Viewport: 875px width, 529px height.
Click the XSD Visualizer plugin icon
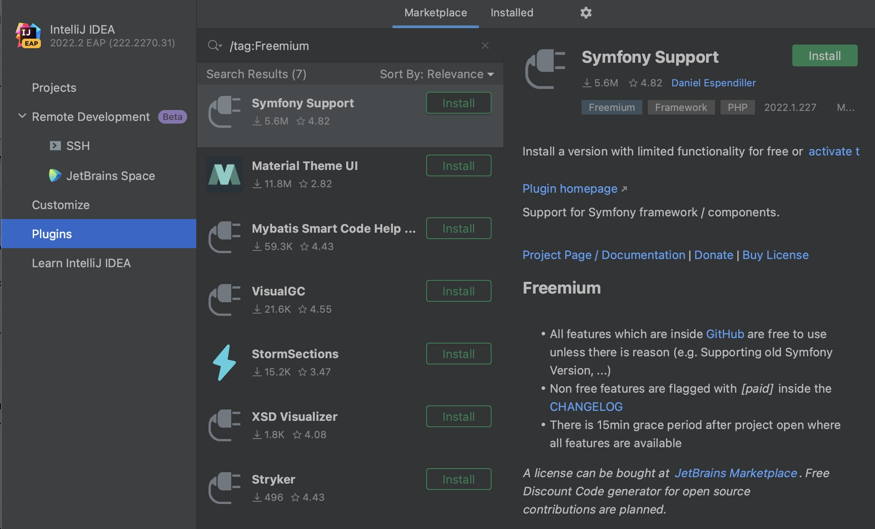coord(224,425)
